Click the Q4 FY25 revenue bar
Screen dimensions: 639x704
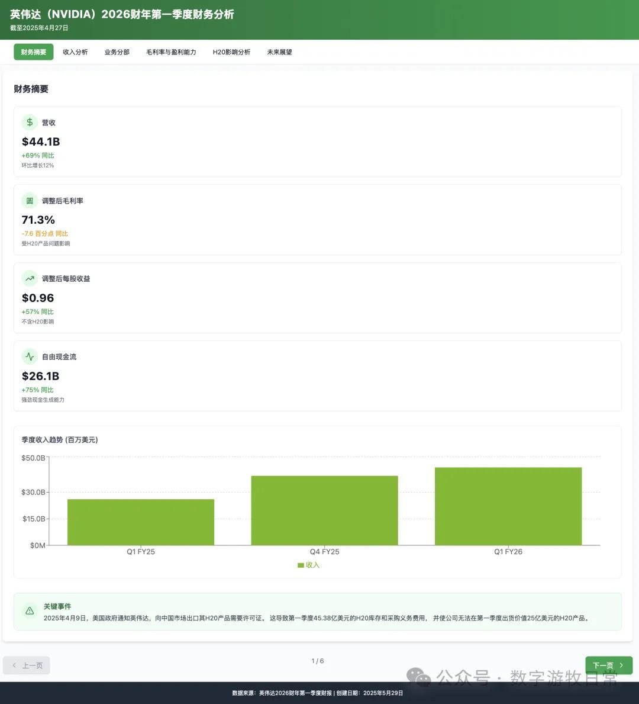pyautogui.click(x=324, y=510)
